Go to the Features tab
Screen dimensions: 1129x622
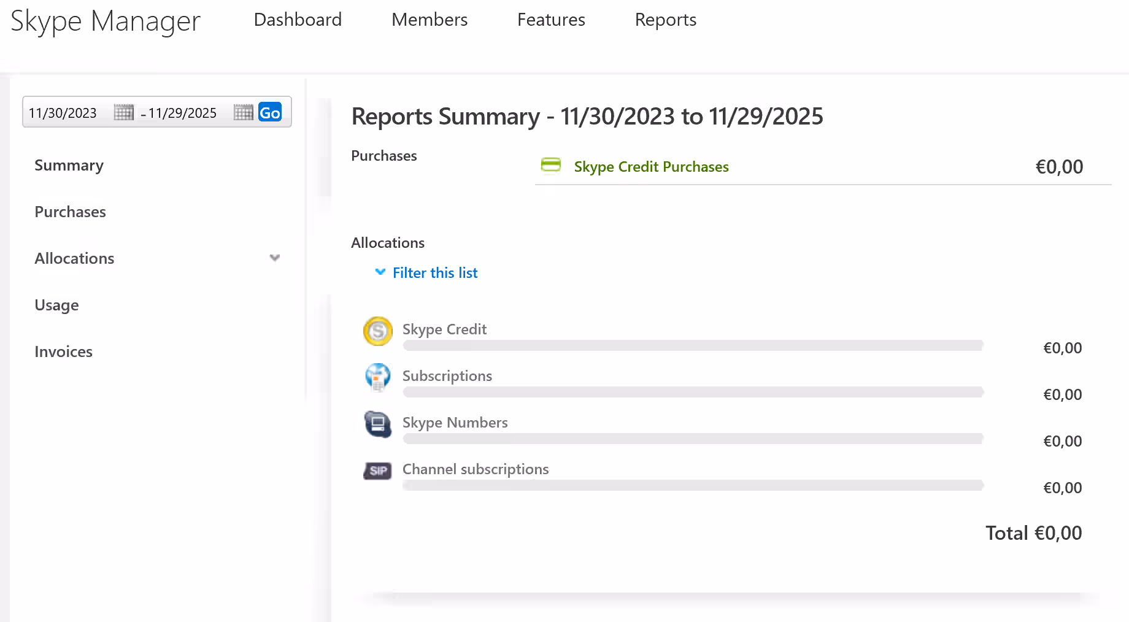click(551, 20)
